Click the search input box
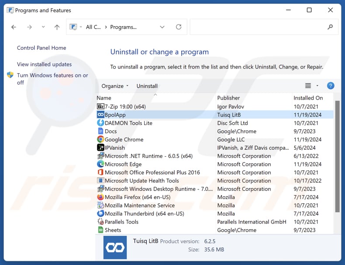Image resolution: width=345 pixels, height=265 pixels. (x=264, y=27)
